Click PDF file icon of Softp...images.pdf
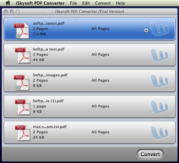Viewport: 179px width, 163px height. click(21, 83)
